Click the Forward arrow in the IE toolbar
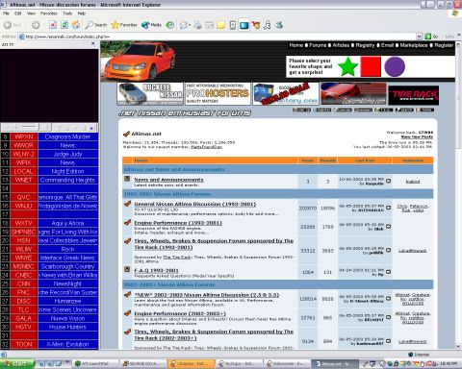This screenshot has width=462, height=369. point(36,25)
